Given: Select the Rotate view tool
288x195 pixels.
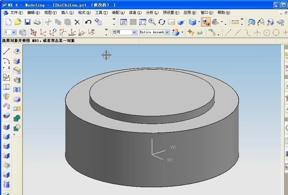Looking at the screenshot, I should (162, 22).
